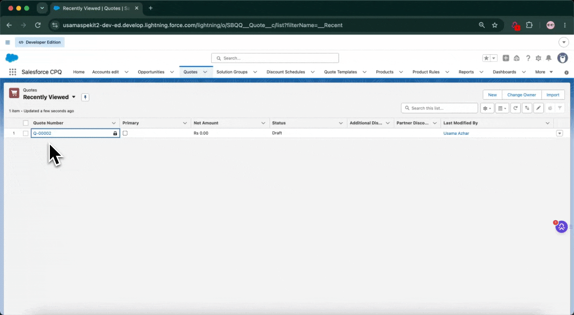Click the Import button
The width and height of the screenshot is (574, 315).
[x=553, y=95]
